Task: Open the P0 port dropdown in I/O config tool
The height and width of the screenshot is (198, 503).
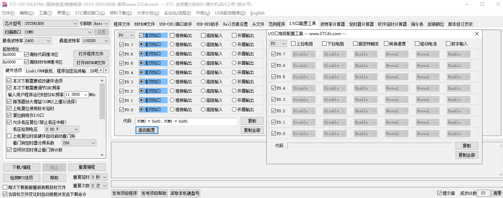Action: 126,35
